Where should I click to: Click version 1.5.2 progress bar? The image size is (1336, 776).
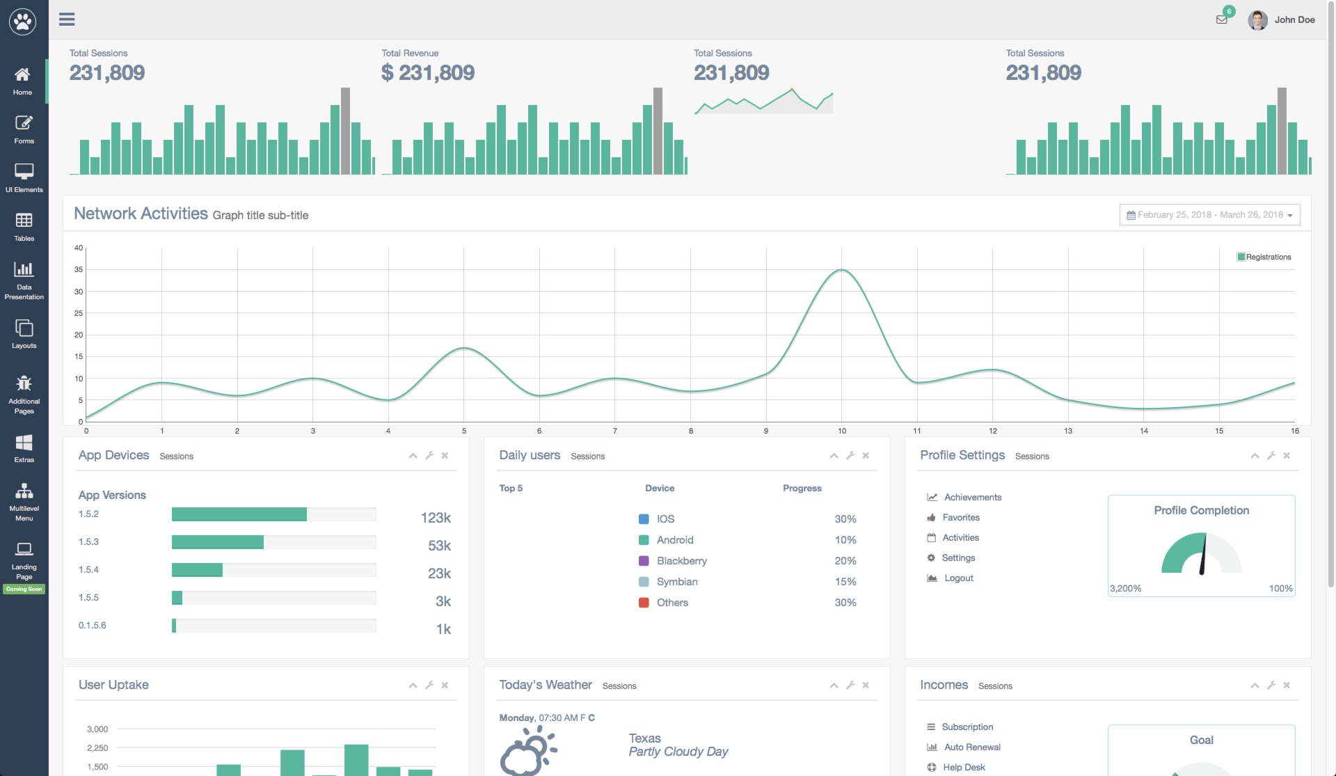(x=274, y=514)
